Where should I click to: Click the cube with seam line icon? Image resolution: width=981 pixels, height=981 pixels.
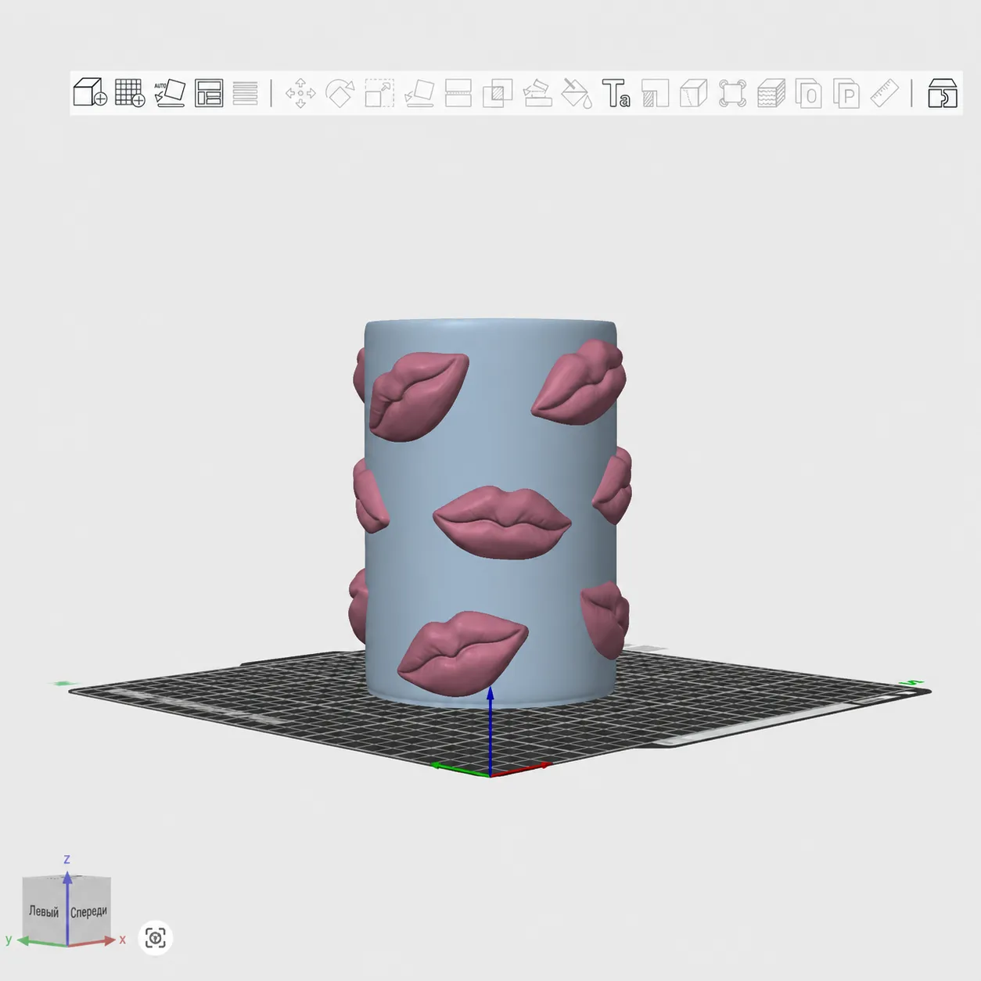pyautogui.click(x=694, y=93)
